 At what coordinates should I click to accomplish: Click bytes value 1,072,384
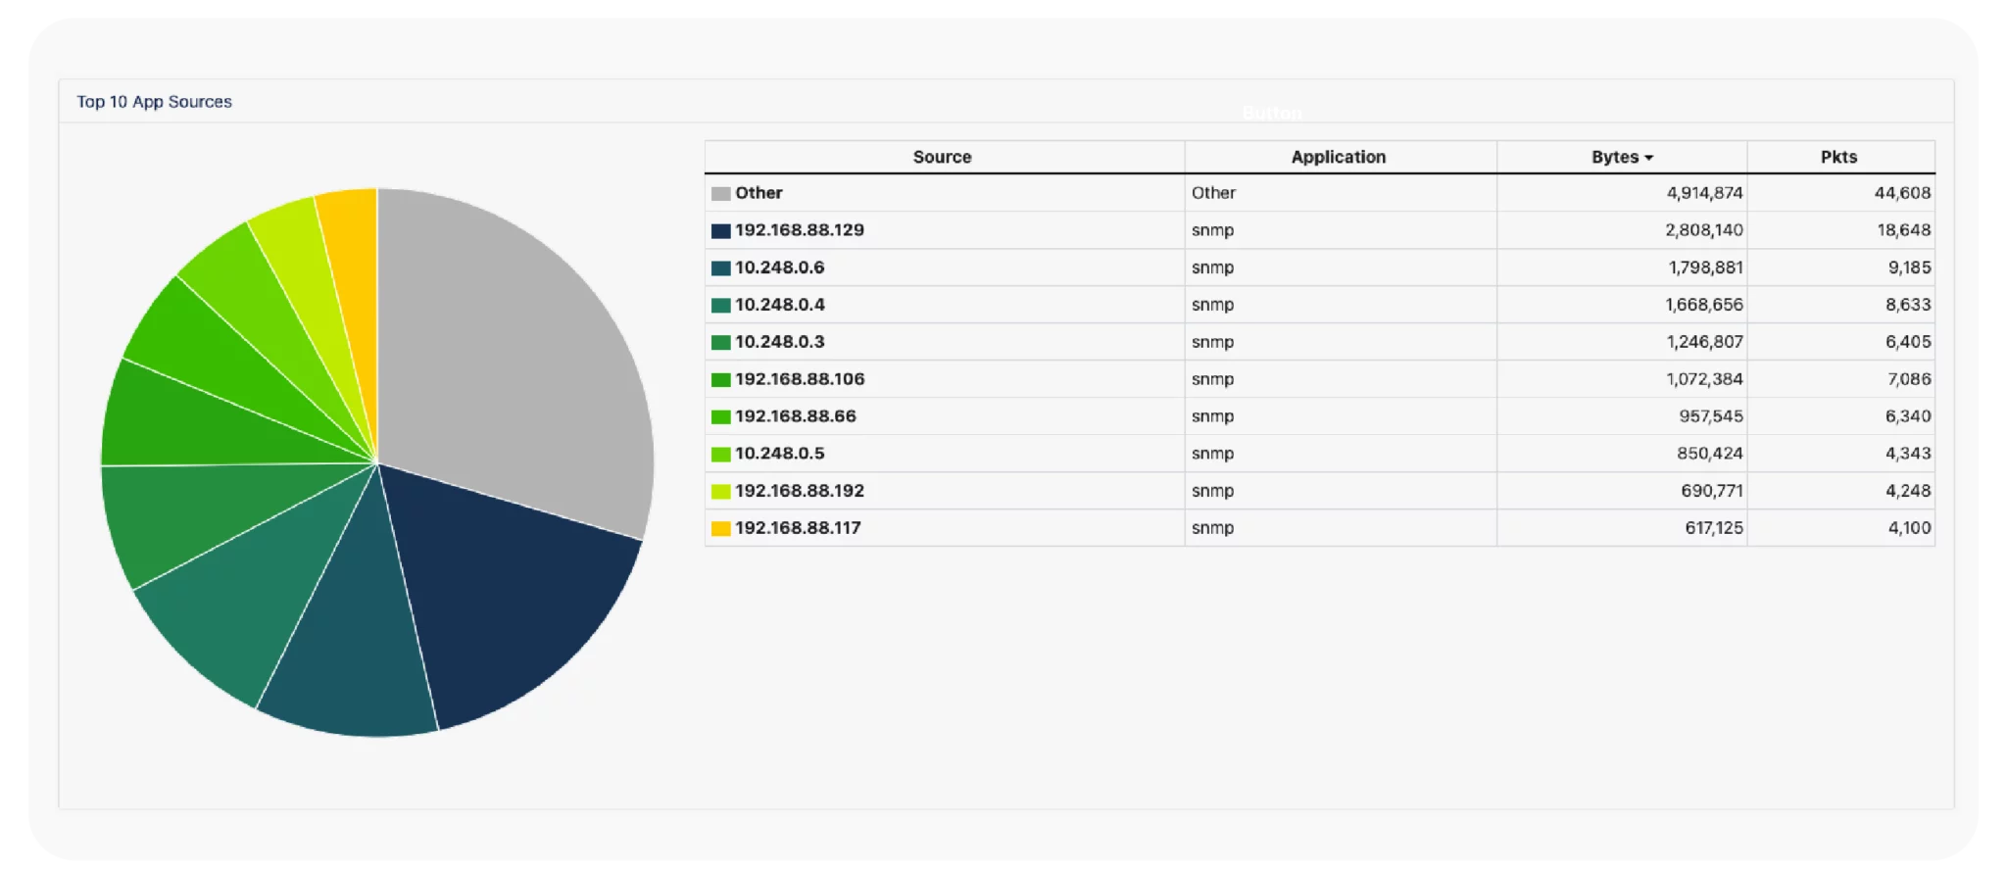pyautogui.click(x=1704, y=379)
